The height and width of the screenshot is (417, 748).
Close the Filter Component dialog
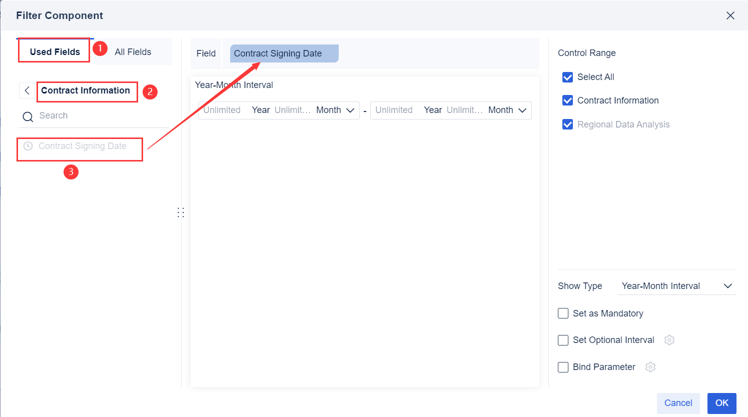[x=730, y=15]
